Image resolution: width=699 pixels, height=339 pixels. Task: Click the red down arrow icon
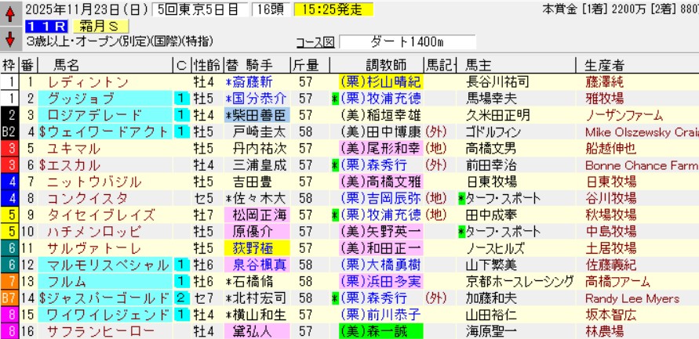tap(10, 38)
